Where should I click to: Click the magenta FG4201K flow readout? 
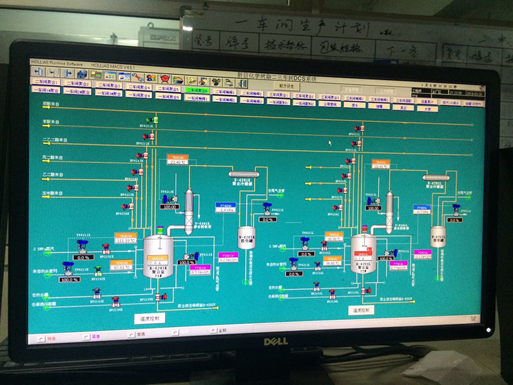pos(228,258)
